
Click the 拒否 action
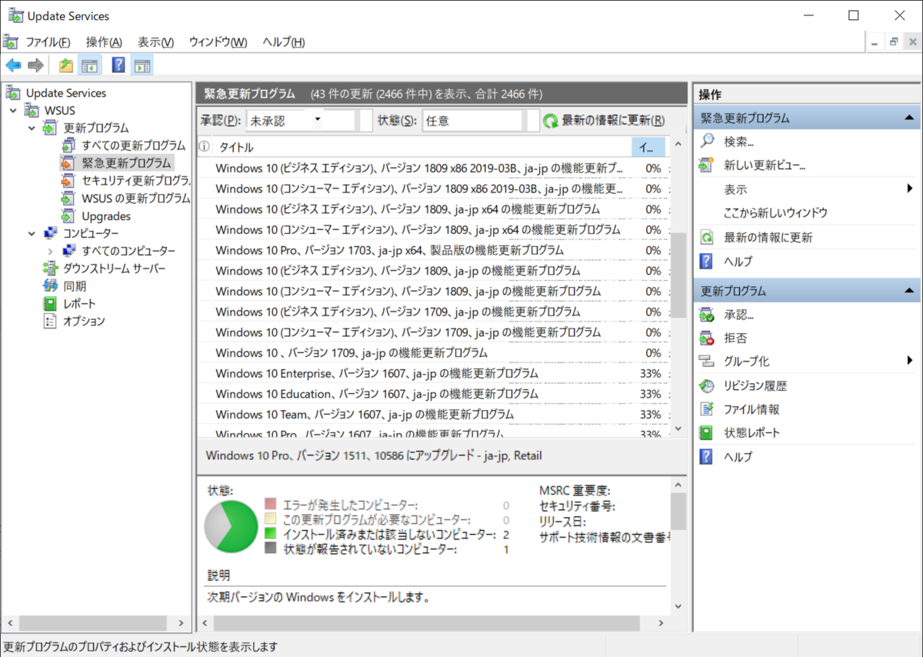click(735, 338)
